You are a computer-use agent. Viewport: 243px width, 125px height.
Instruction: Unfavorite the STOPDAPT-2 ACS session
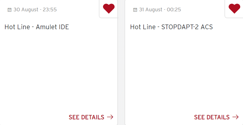(x=234, y=8)
